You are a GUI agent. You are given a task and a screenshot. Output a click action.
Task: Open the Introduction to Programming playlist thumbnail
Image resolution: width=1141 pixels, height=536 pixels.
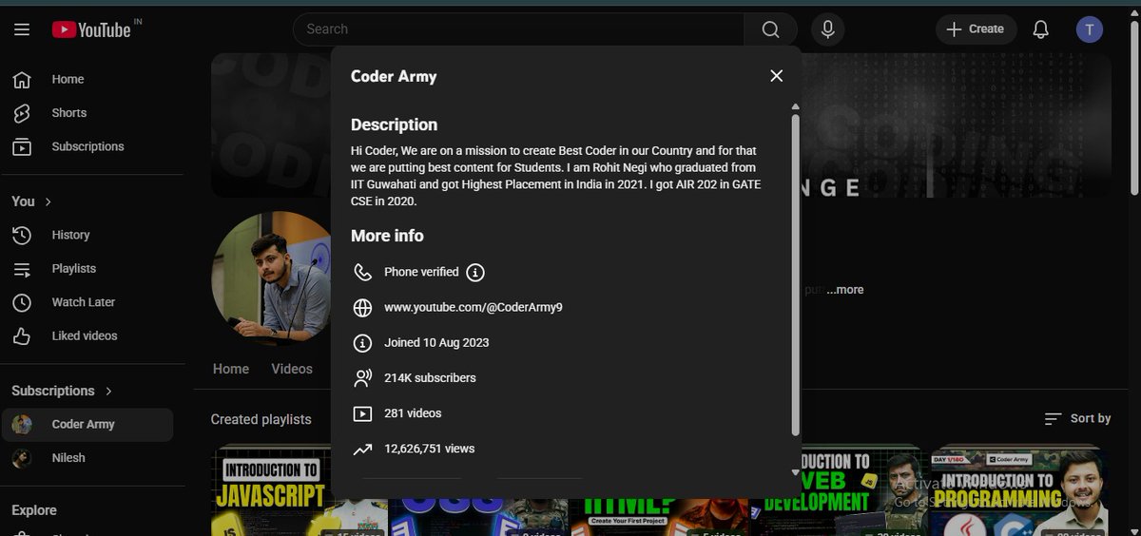[1018, 491]
